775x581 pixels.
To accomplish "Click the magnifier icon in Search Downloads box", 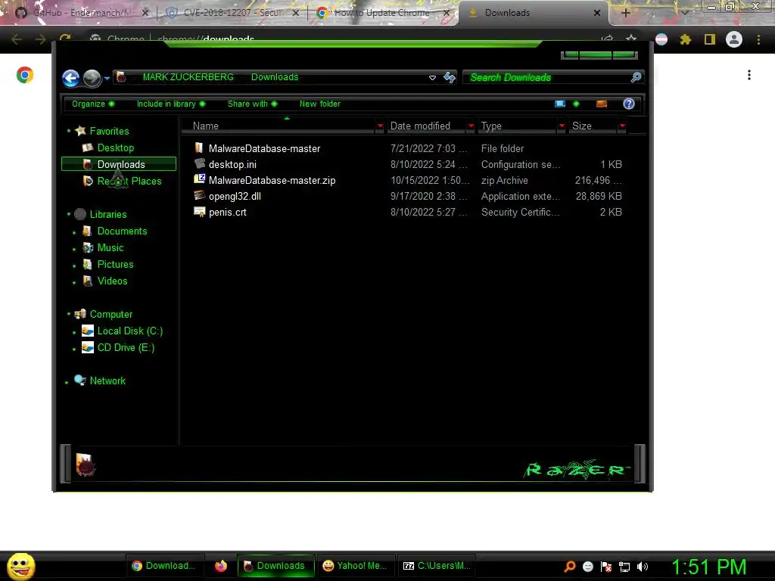I will [x=636, y=77].
